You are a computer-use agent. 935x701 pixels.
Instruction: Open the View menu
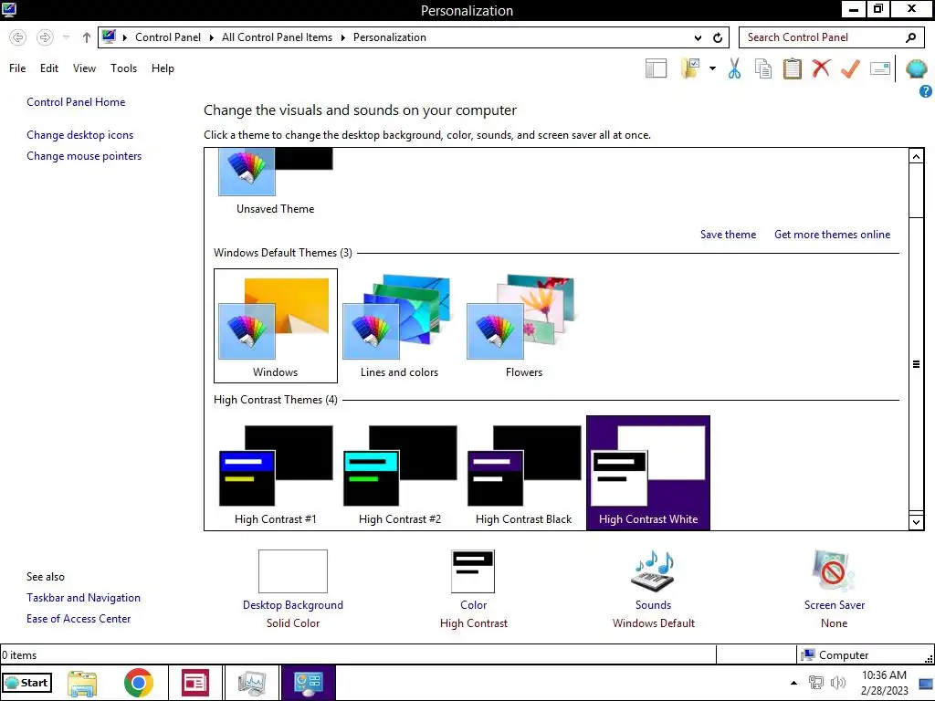click(84, 68)
